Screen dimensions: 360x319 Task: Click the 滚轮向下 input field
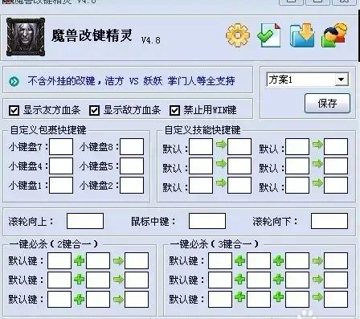pyautogui.click(x=329, y=221)
